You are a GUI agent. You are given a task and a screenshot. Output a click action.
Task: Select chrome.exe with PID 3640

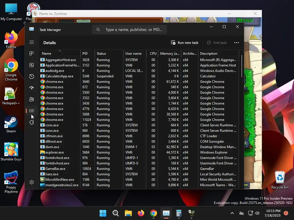139,82
